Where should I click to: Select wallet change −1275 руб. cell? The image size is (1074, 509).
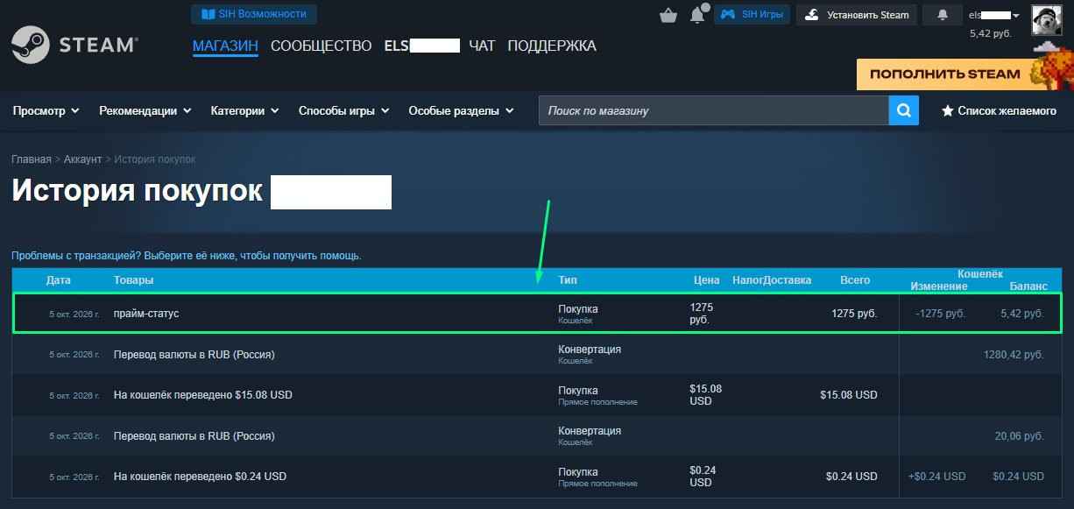click(940, 314)
